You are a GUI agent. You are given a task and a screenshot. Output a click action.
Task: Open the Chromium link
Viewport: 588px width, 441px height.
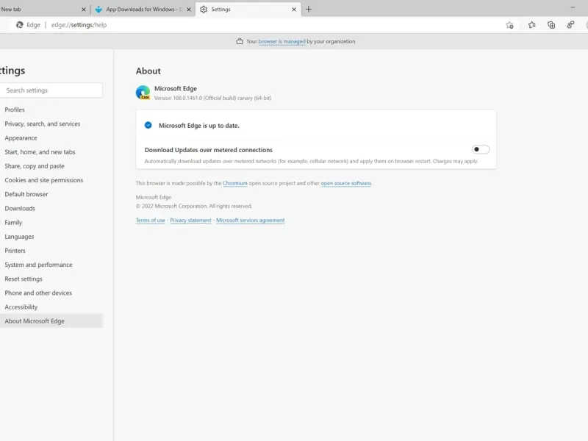click(x=235, y=183)
